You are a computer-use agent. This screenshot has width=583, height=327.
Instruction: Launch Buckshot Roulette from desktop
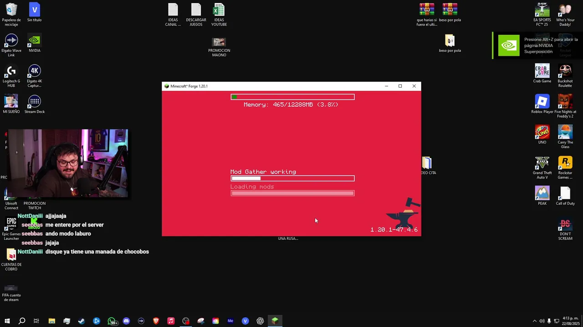tap(565, 76)
